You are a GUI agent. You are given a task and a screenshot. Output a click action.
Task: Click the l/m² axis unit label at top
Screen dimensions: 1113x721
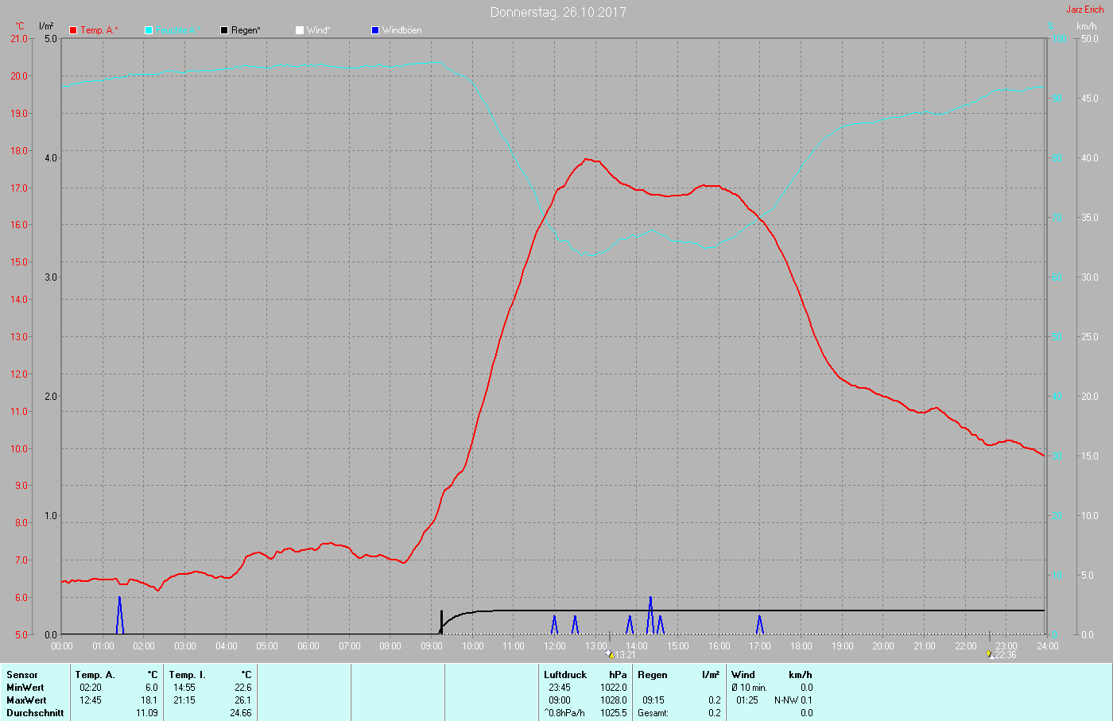point(46,26)
